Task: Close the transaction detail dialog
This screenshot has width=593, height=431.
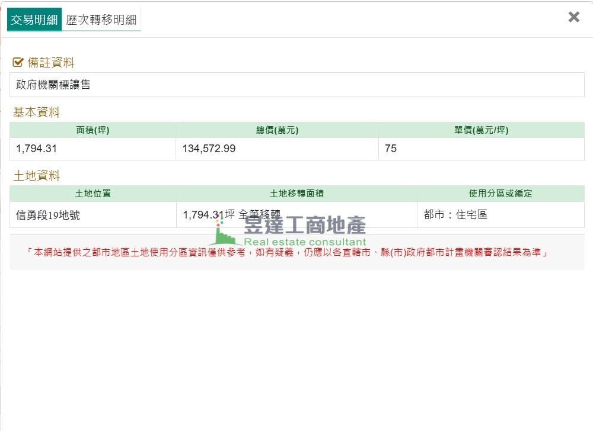Action: 573,17
